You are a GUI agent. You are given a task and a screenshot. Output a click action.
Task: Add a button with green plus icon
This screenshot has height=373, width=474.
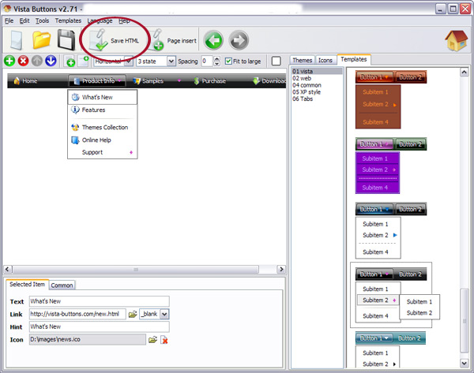tap(9, 61)
